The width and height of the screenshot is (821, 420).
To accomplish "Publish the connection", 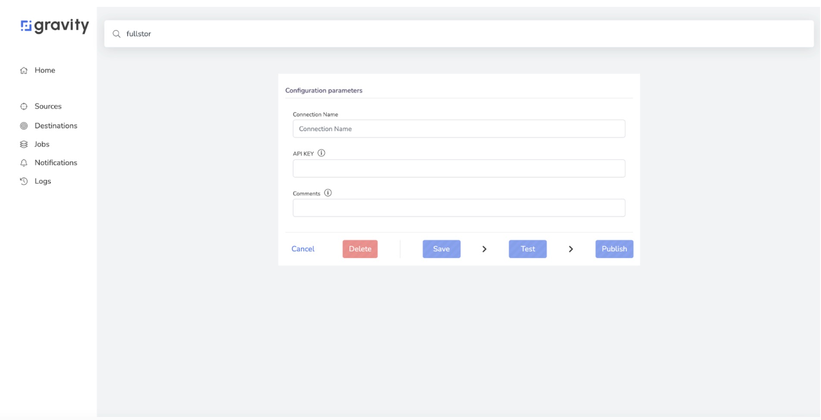I will pyautogui.click(x=614, y=249).
